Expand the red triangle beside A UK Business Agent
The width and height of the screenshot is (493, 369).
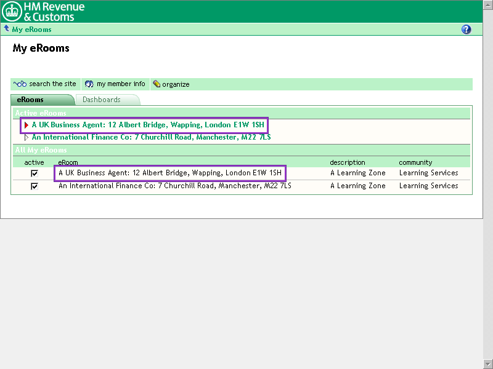(x=26, y=125)
